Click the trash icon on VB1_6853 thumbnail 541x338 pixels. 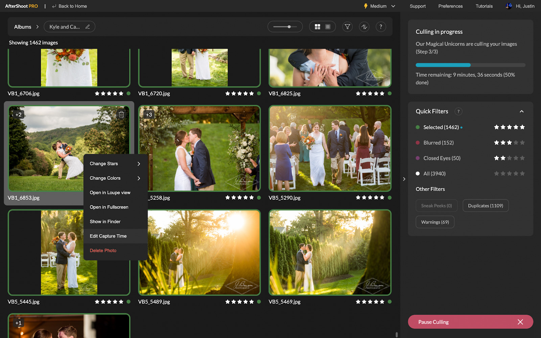pos(121,115)
